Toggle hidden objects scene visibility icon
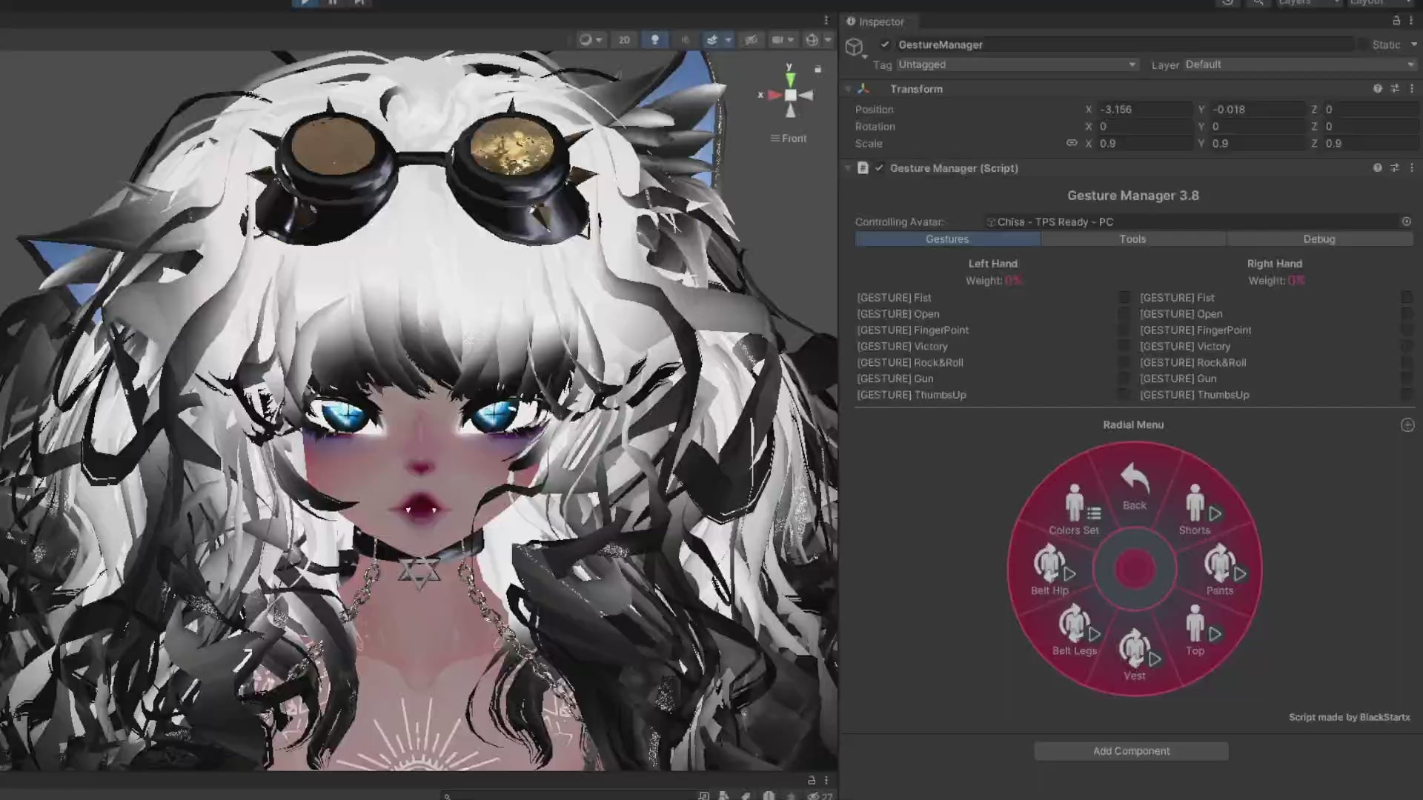The image size is (1423, 800). tap(751, 40)
